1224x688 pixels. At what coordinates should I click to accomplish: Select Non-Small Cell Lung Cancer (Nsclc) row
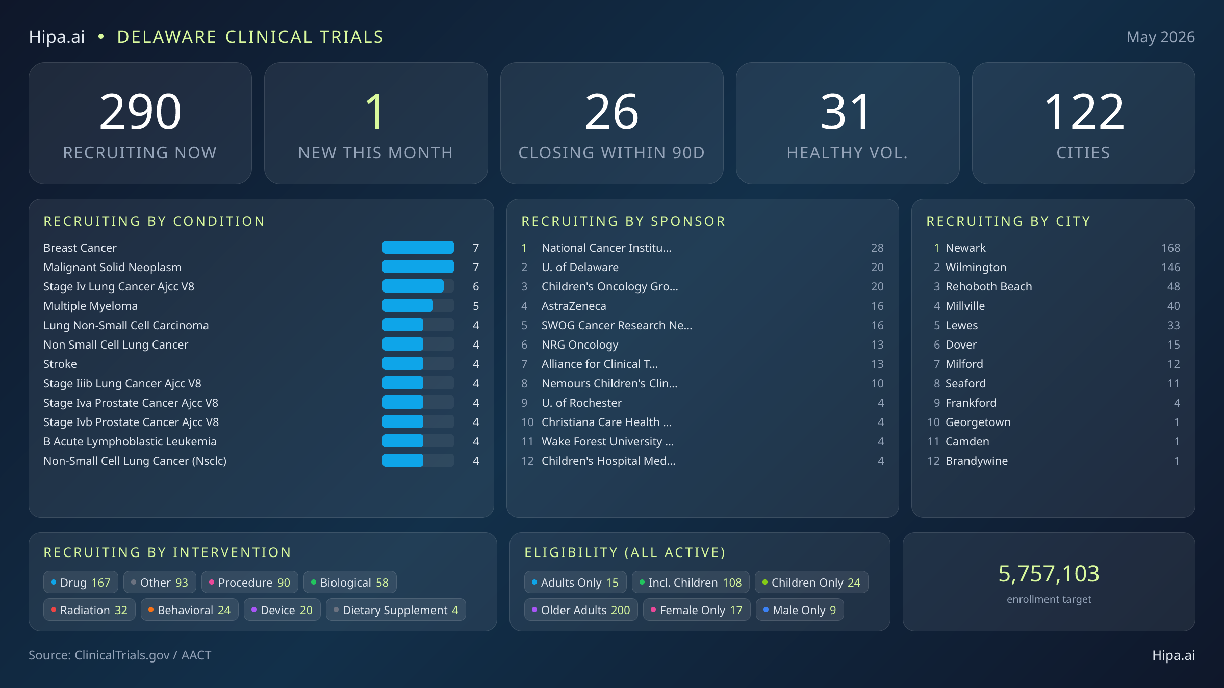coord(261,461)
